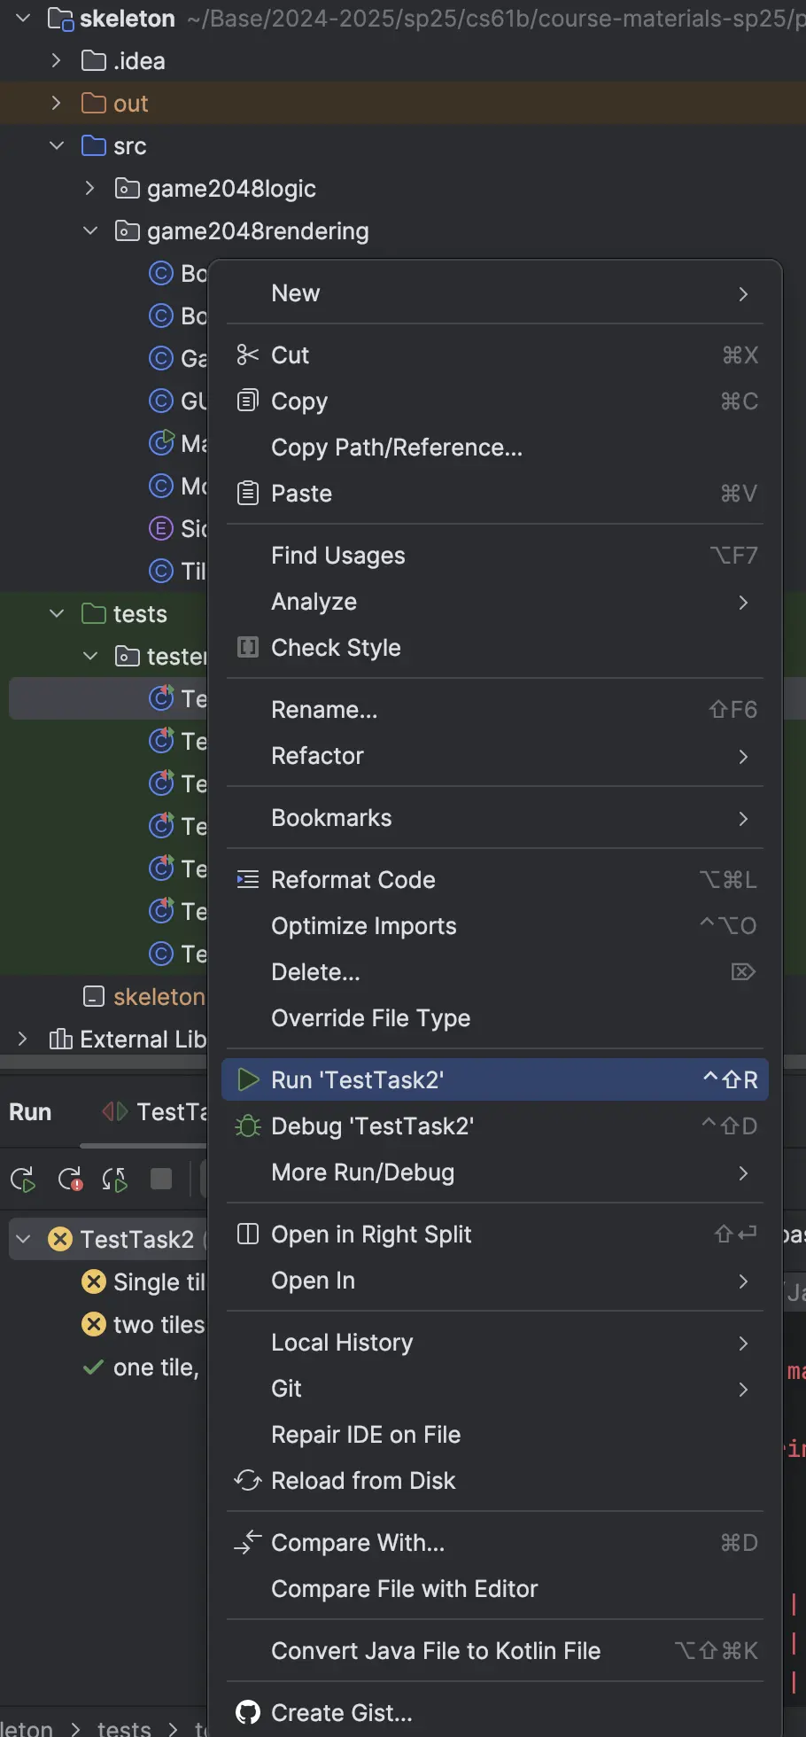Click the 'tests' breadcrumb at the bottom
The width and height of the screenshot is (806, 1737).
124,1727
